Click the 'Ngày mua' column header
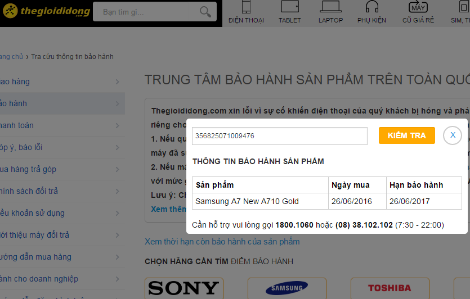Viewport: 470px width, 299px height. [357, 185]
